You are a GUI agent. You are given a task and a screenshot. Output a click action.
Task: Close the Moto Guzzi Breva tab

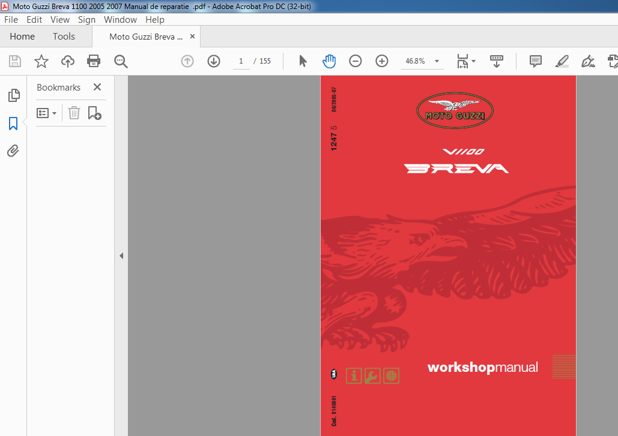coord(192,36)
